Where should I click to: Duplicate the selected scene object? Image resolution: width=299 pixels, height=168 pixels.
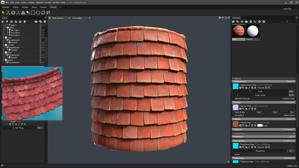point(41,22)
